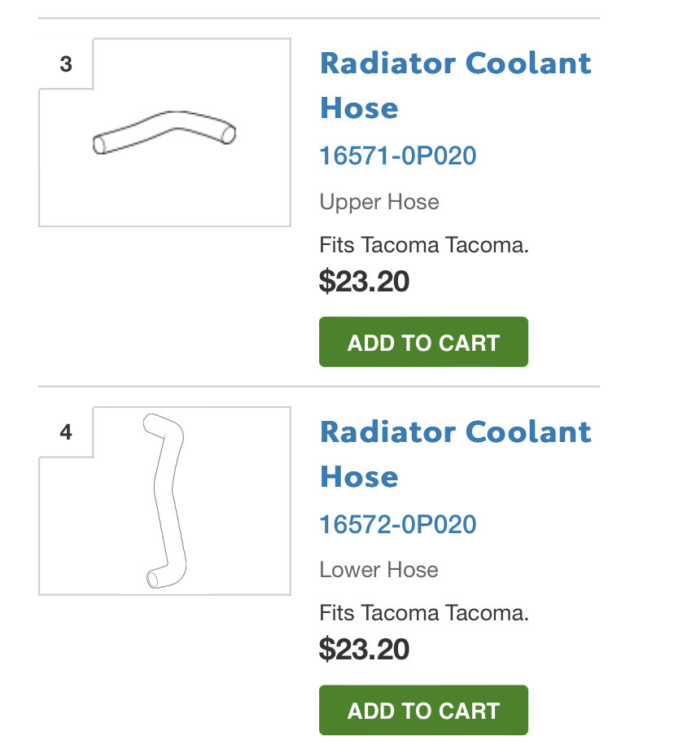Click Fits Tacoma Tacoma under upper hose
674x753 pixels.
[x=424, y=245]
